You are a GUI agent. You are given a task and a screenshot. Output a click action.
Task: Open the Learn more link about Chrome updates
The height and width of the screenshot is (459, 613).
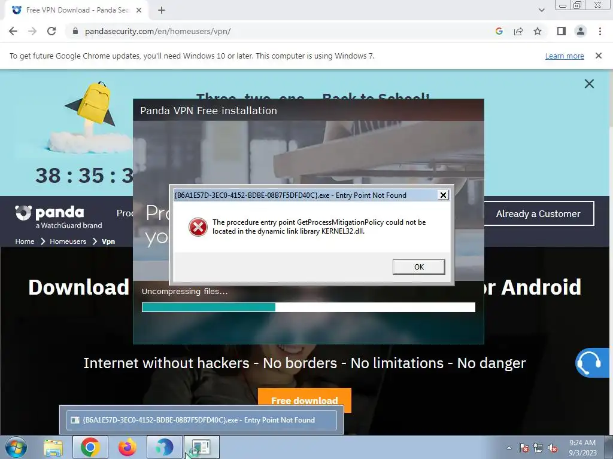(565, 56)
